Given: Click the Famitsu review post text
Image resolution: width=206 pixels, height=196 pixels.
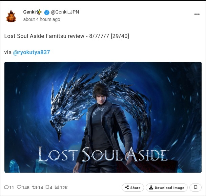Looking at the screenshot, I should point(67,36).
